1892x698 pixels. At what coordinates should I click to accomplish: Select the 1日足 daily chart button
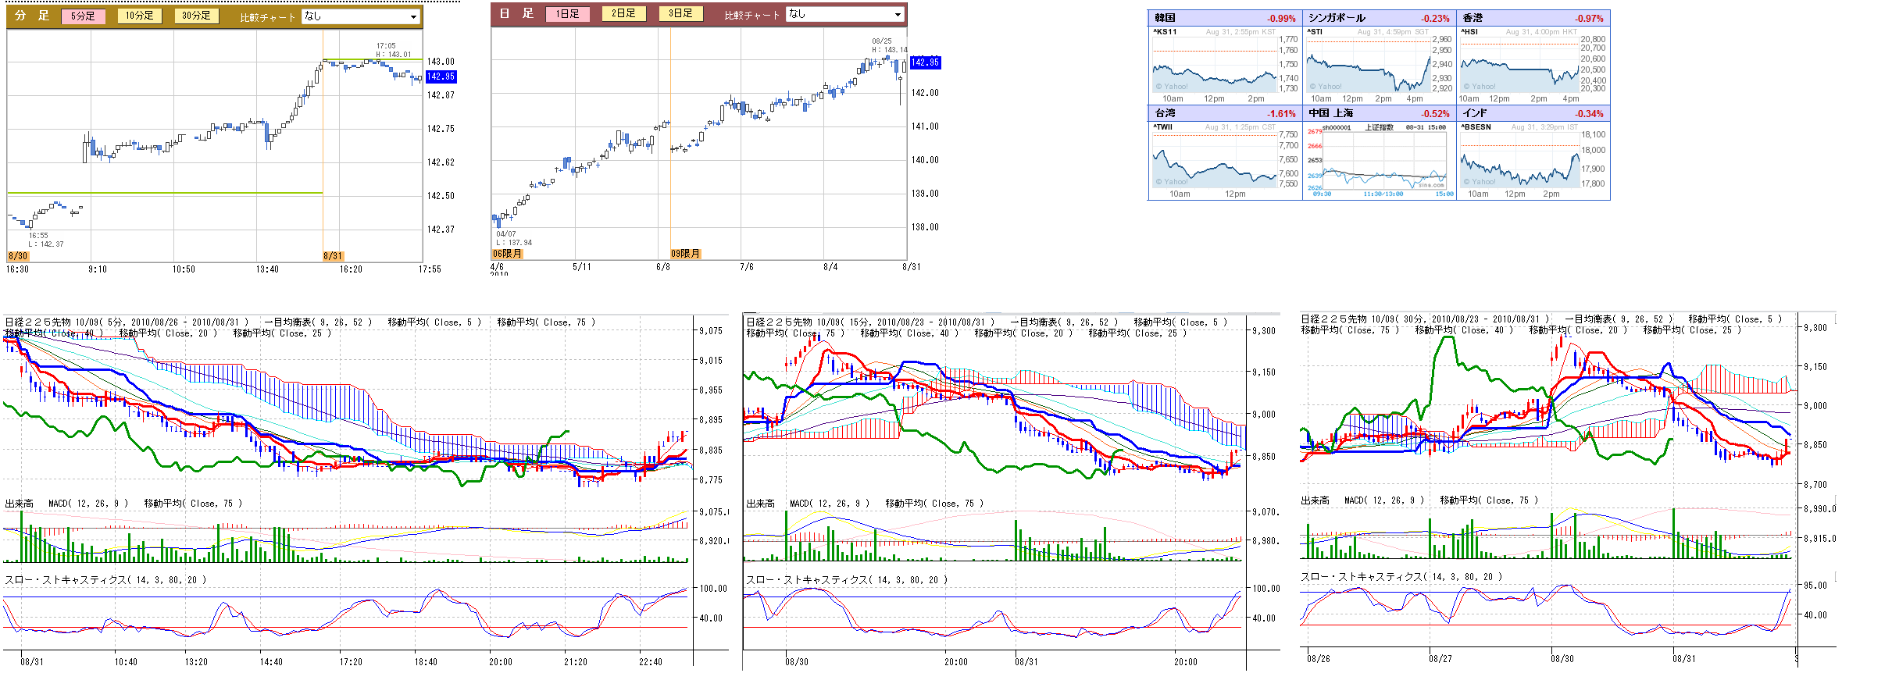568,13
